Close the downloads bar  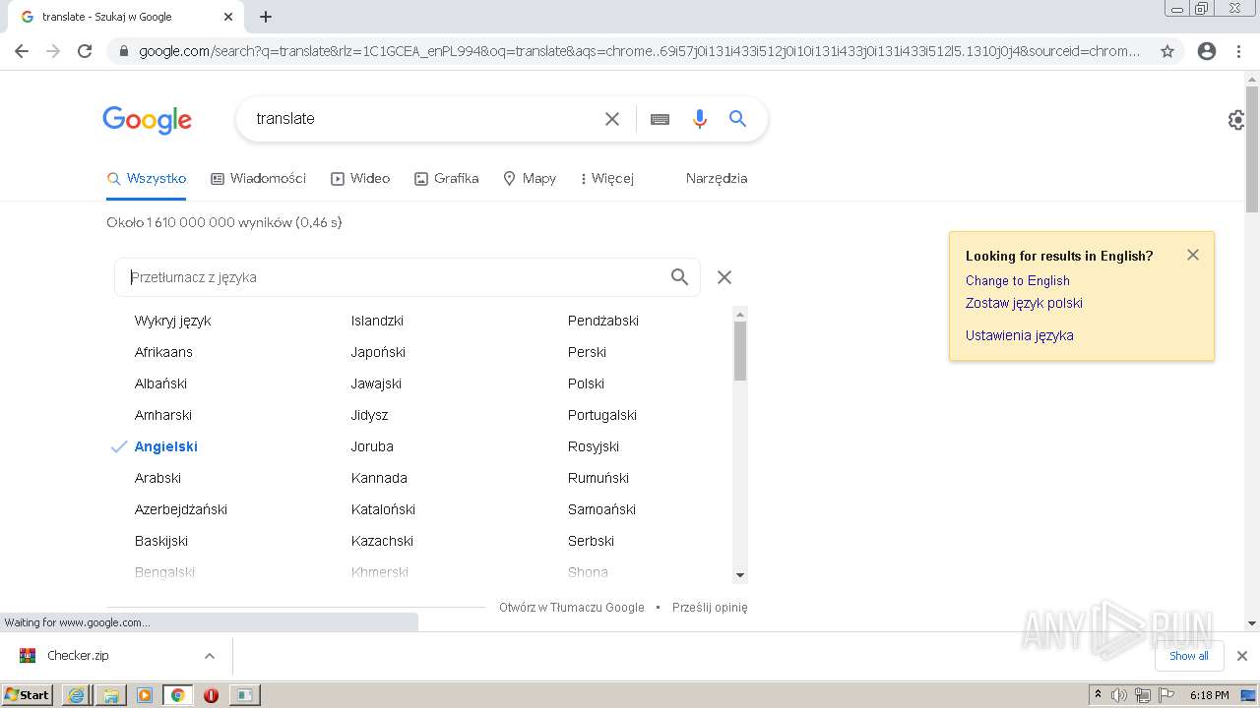(x=1242, y=656)
